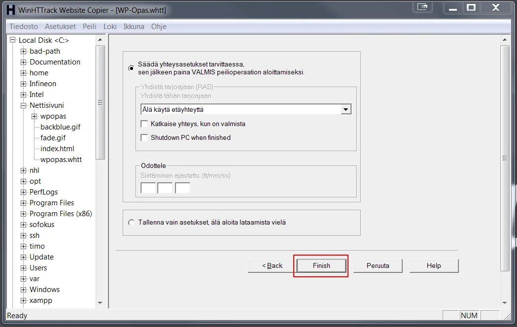This screenshot has height=327, width=517.
Task: Open the Peili menu
Action: pos(89,26)
